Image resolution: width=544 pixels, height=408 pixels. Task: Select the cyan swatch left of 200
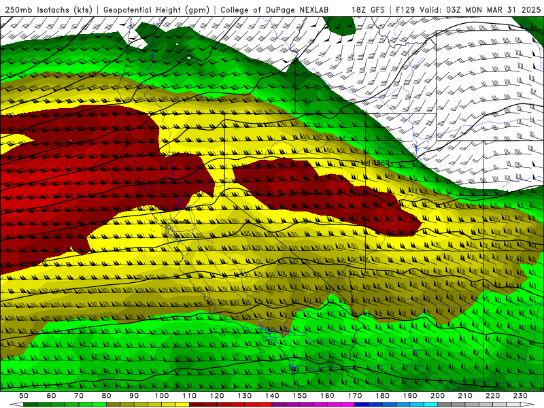pos(430,405)
